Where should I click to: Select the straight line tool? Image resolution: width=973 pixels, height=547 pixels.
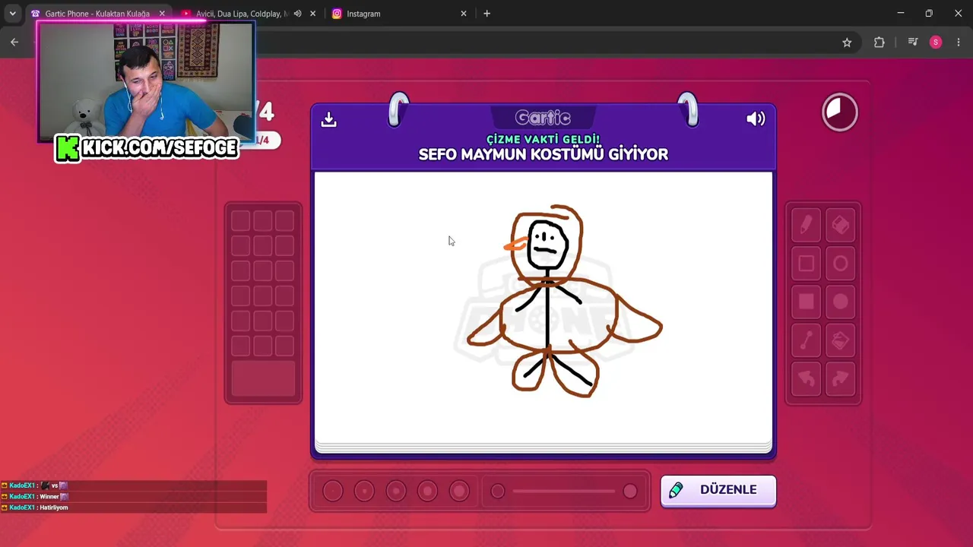coord(806,340)
